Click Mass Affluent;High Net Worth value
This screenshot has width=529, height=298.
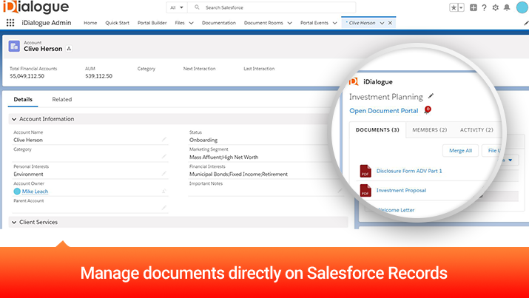tap(223, 157)
